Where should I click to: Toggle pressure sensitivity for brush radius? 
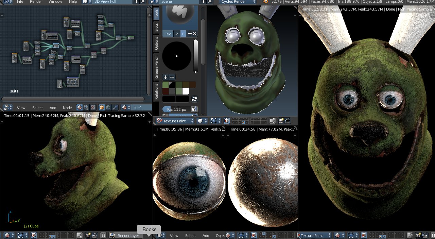(194, 109)
